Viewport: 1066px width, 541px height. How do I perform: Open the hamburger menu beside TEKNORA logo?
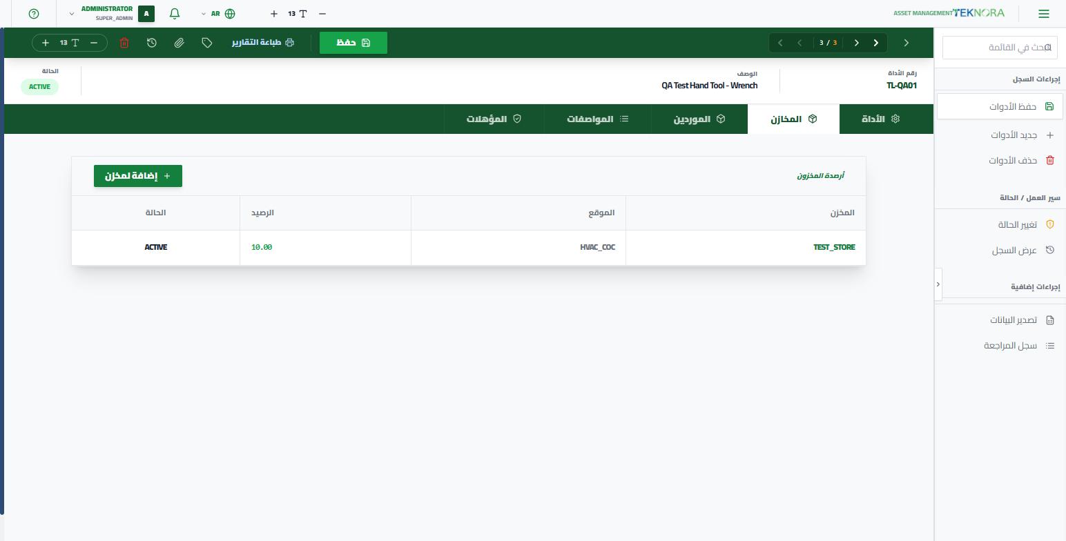coord(1044,14)
